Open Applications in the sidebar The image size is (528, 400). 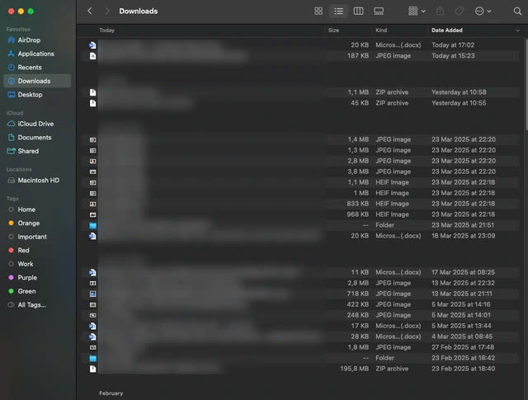[x=35, y=54]
